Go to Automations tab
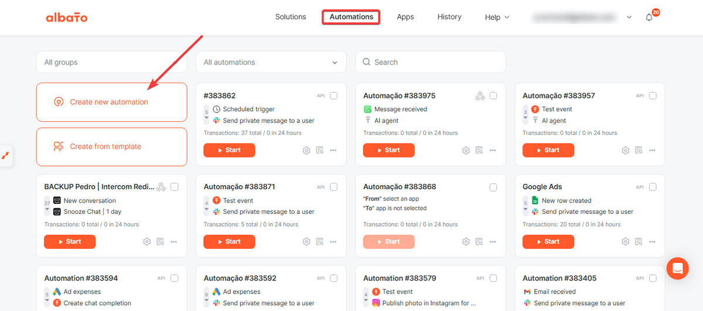 (351, 17)
